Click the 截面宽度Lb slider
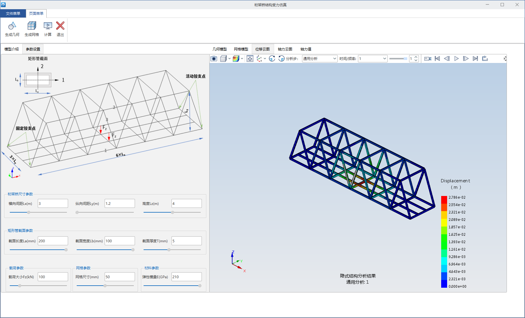The width and height of the screenshot is (525, 318). 105,250
